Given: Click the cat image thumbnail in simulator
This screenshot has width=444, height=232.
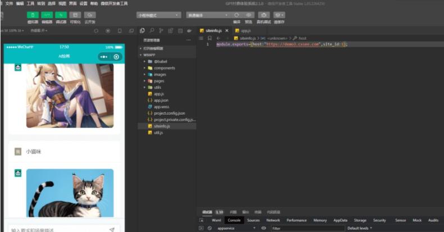Looking at the screenshot, I should click(x=70, y=193).
